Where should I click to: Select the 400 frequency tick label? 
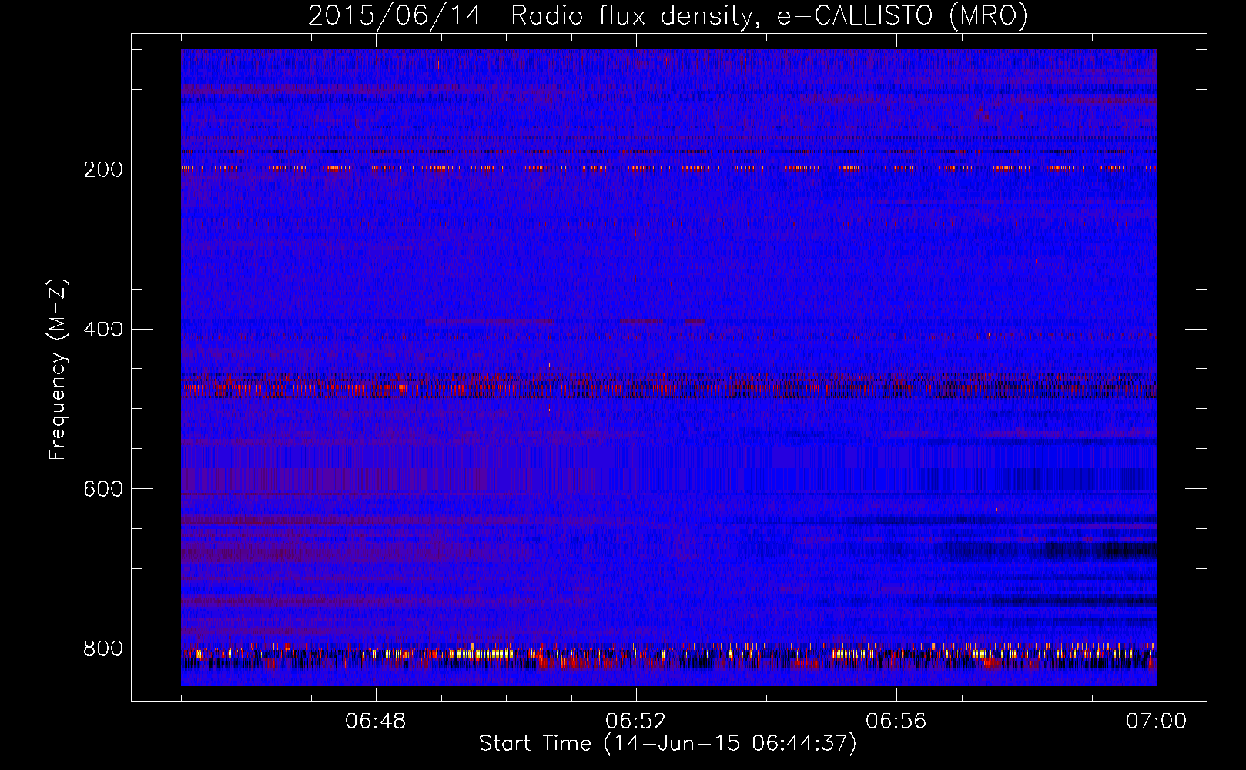tap(103, 330)
